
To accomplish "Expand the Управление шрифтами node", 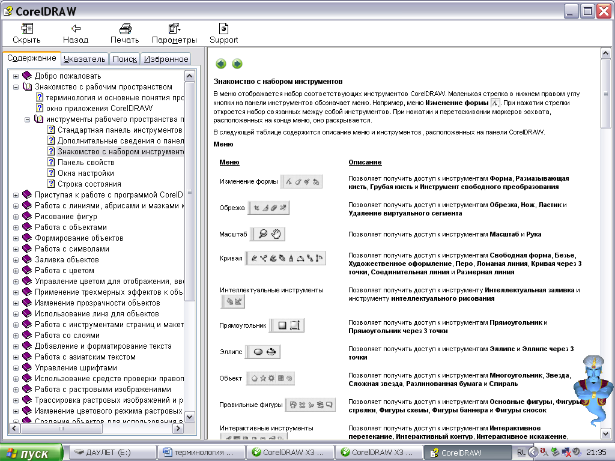I will click(x=16, y=368).
